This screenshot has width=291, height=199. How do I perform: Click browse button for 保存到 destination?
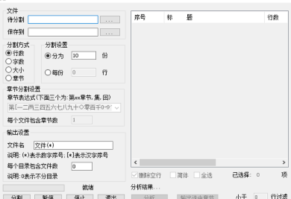click(x=110, y=32)
